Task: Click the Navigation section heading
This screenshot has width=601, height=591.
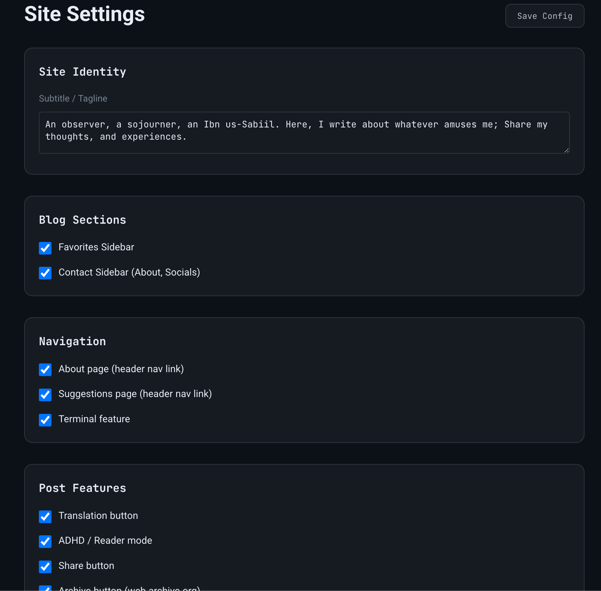Action: (x=72, y=341)
